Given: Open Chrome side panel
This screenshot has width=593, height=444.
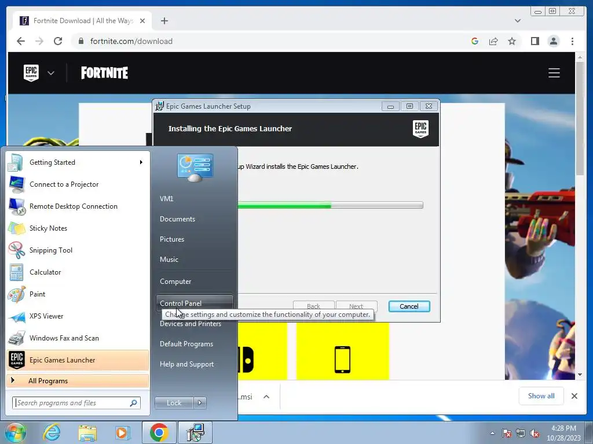Looking at the screenshot, I should [x=535, y=41].
